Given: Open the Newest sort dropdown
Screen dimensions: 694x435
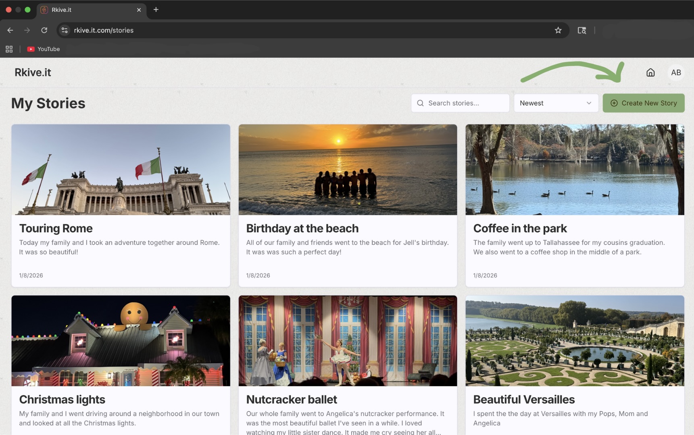Looking at the screenshot, I should coord(556,103).
